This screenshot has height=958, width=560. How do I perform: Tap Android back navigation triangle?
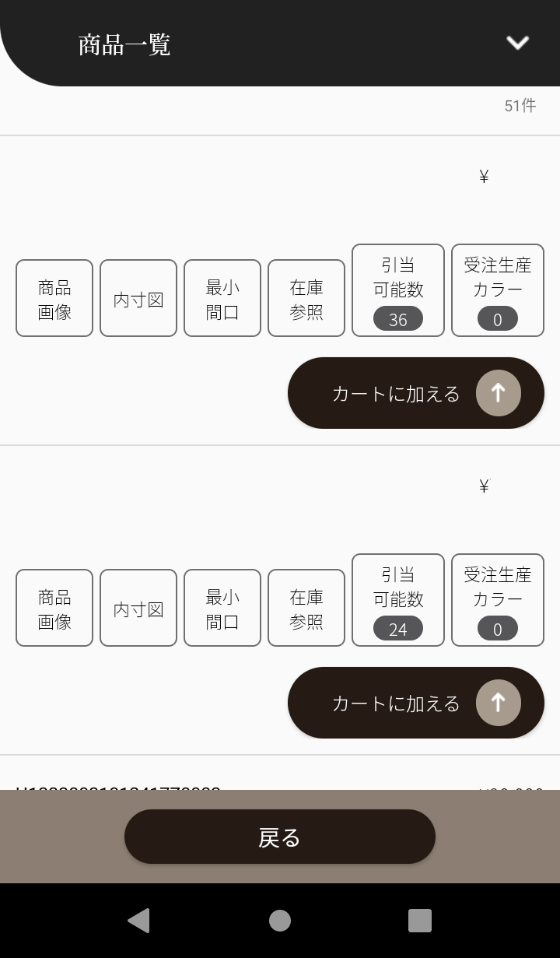[x=138, y=921]
